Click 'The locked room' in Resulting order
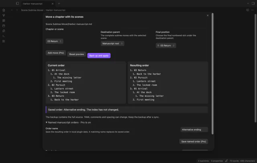The height and width of the screenshot is (163, 257). point(147,85)
